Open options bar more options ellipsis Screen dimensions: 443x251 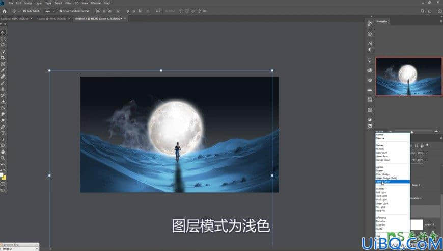click(x=158, y=11)
